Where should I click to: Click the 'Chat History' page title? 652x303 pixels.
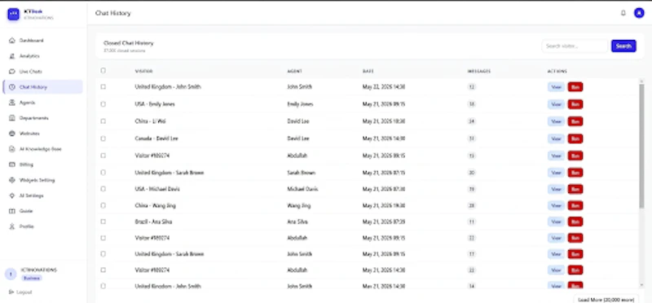tap(112, 13)
